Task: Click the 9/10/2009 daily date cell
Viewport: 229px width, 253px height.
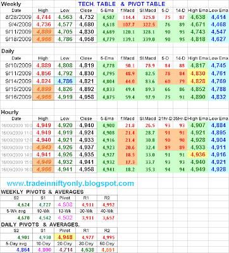Action: click(16, 66)
